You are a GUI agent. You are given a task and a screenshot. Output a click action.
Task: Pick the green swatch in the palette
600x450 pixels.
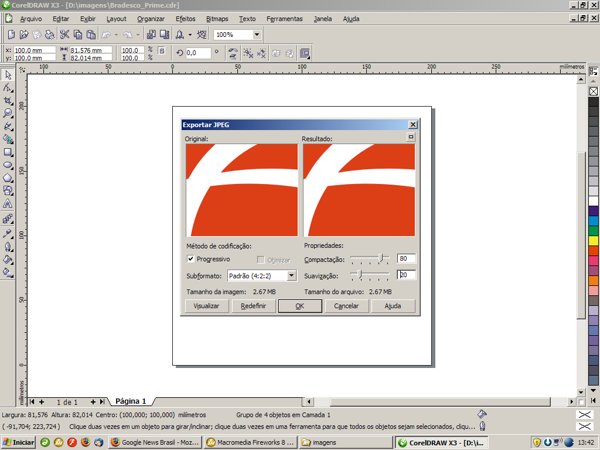point(594,231)
